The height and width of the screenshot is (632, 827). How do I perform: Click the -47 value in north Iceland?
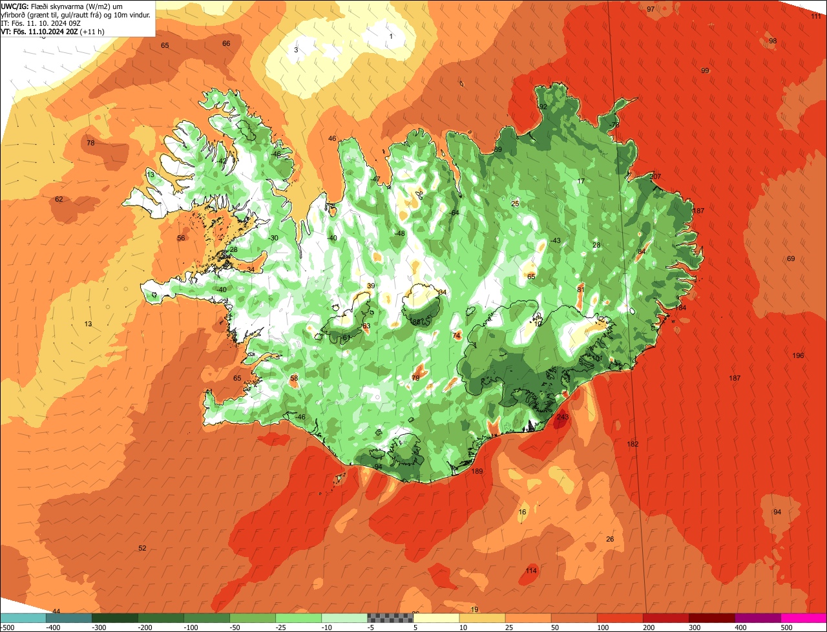[375, 179]
